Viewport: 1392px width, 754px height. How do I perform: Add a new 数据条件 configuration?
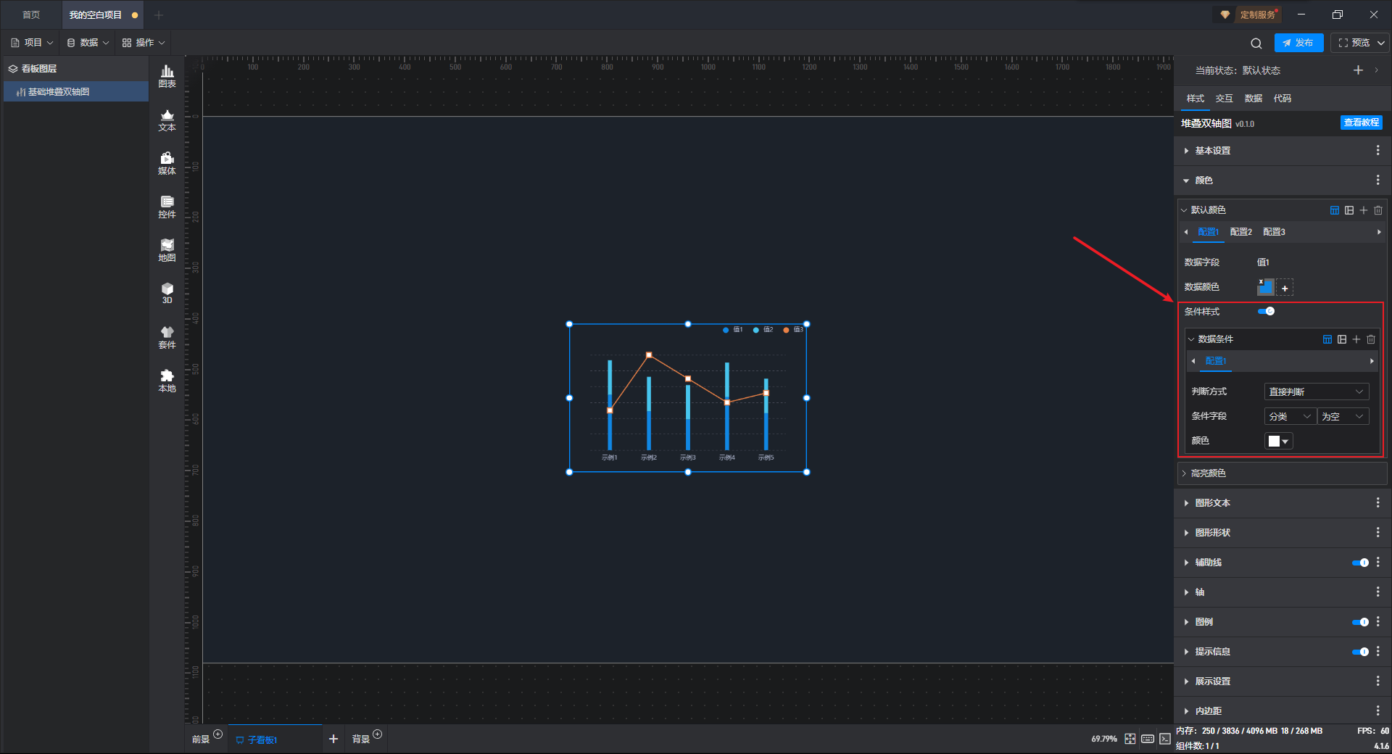(1356, 339)
